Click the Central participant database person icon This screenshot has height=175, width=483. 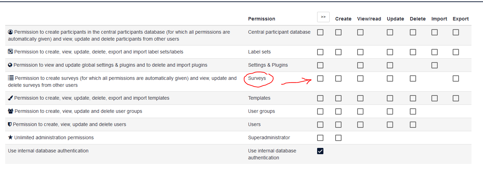10,32
